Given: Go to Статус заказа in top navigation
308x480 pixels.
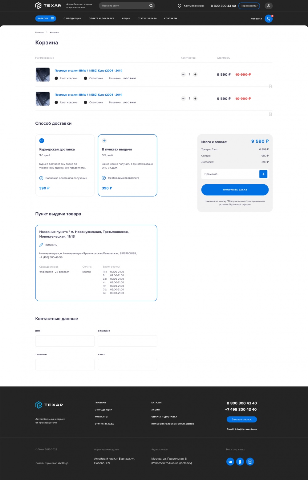Looking at the screenshot, I should (147, 19).
